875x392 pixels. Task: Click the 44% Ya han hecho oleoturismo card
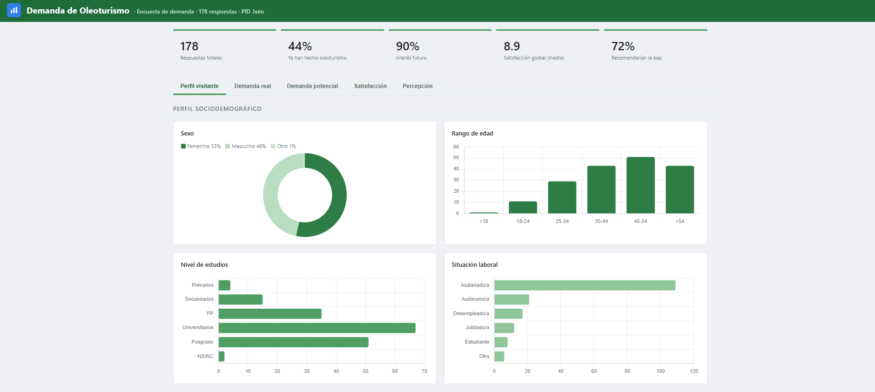[332, 49]
